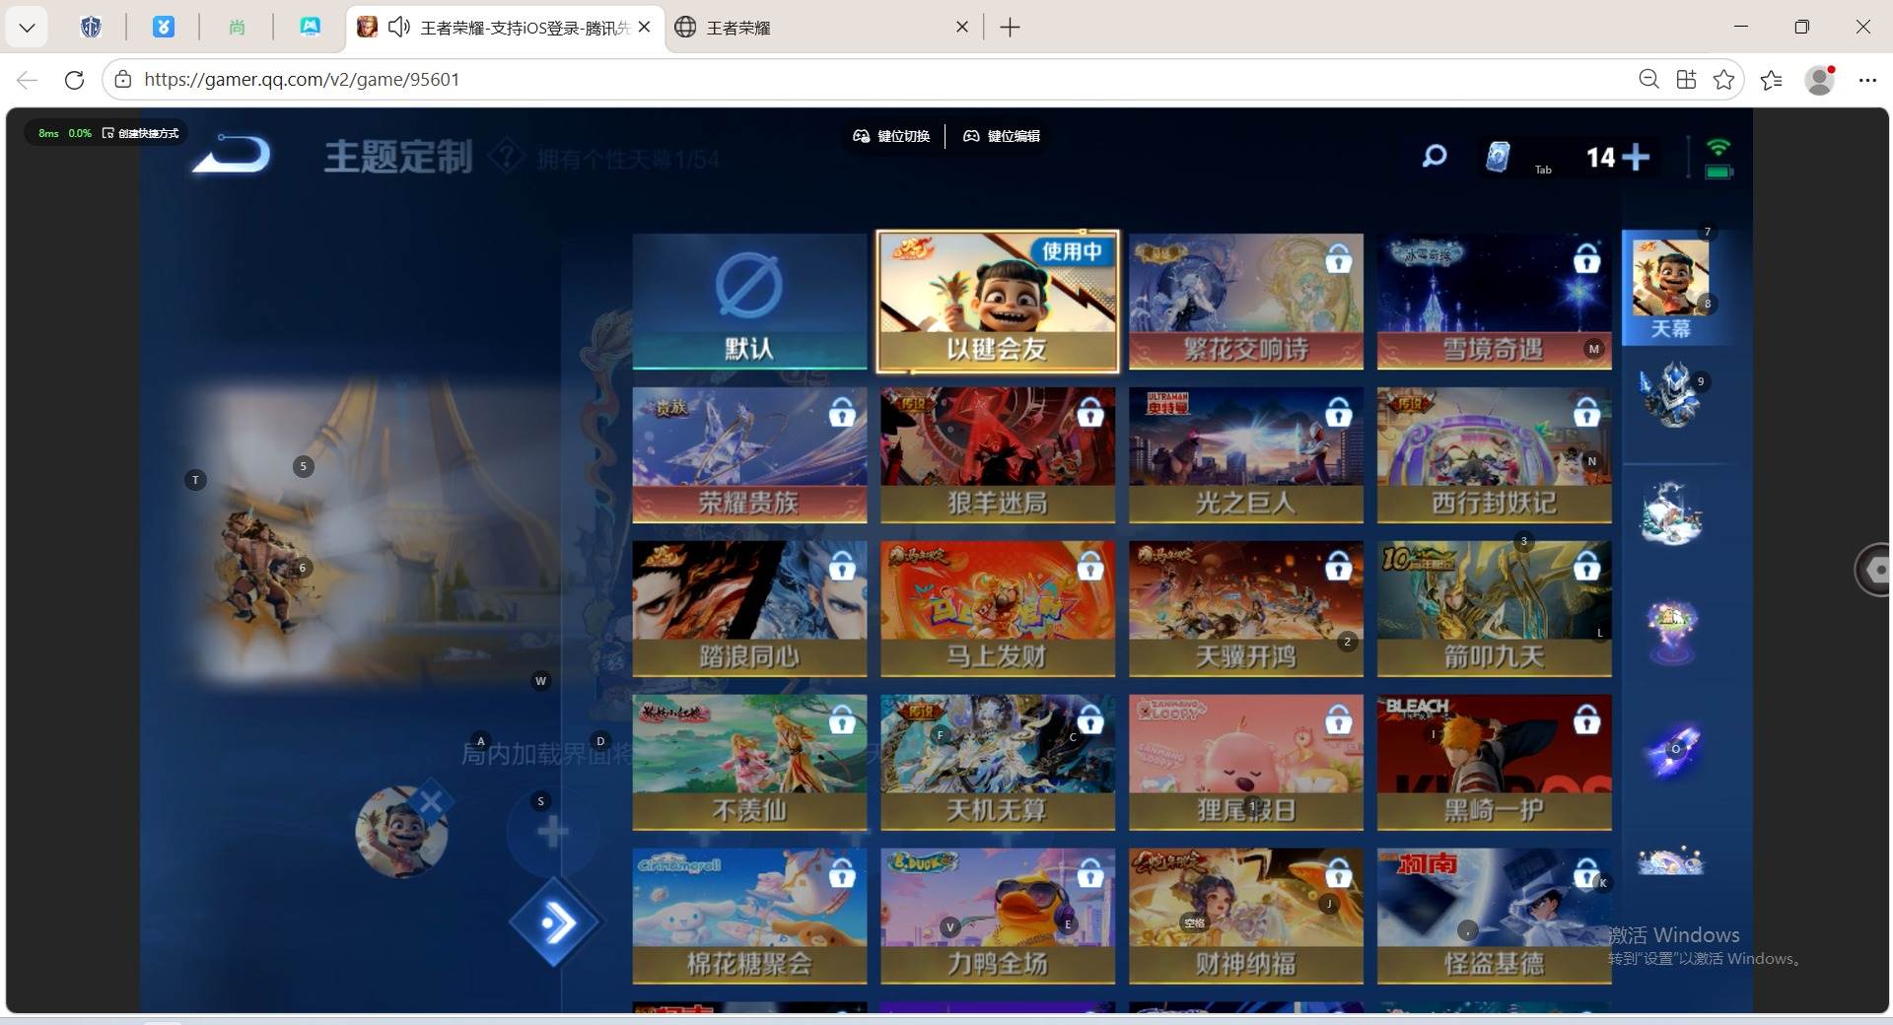This screenshot has width=1893, height=1025.
Task: Open a new browser tab
Action: (x=1010, y=28)
